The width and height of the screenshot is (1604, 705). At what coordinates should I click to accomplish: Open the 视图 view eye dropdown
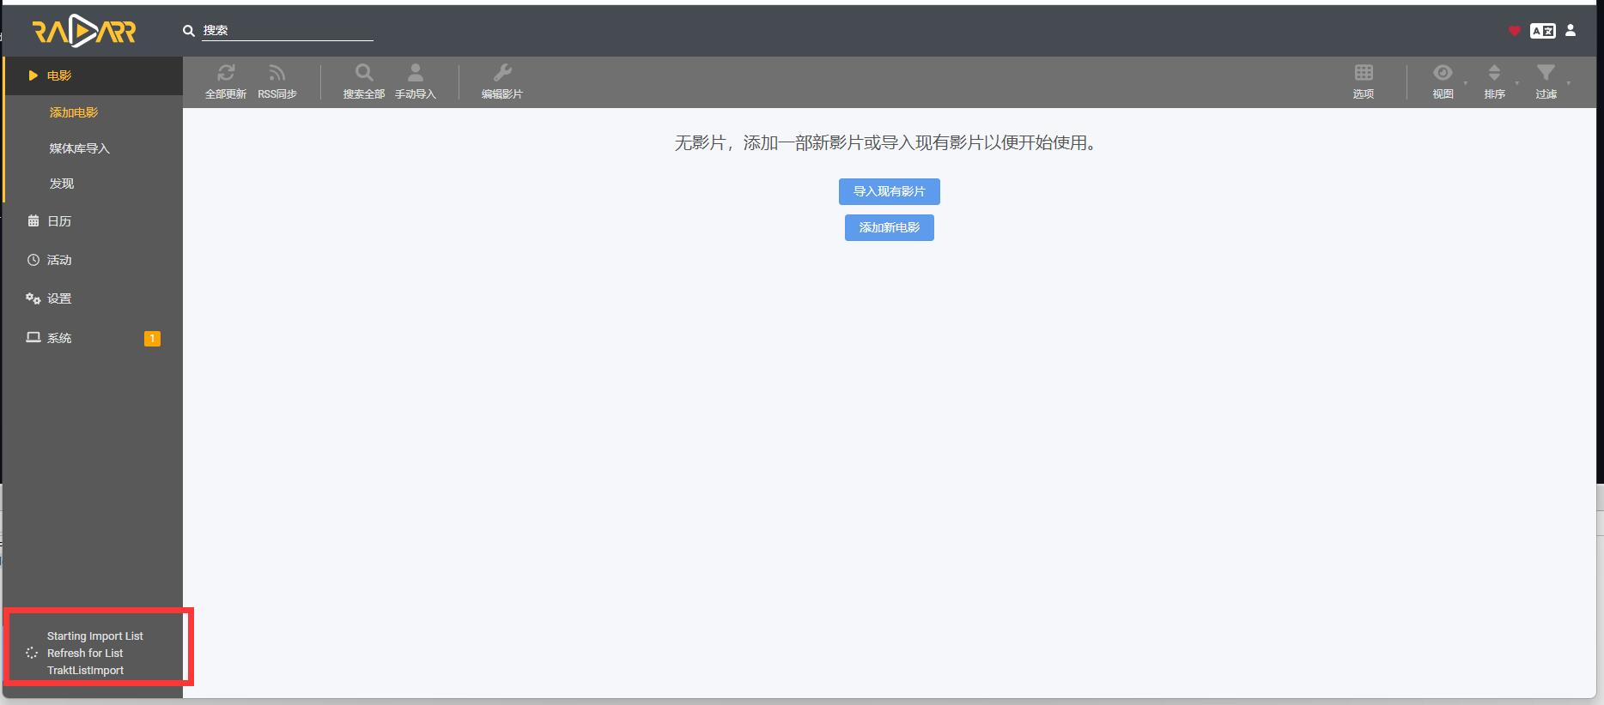tap(1443, 82)
